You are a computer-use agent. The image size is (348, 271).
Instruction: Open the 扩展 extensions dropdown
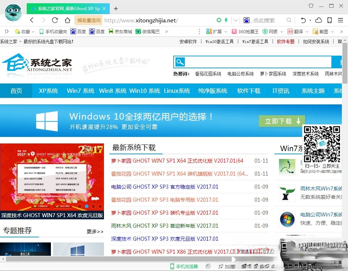coord(216,31)
